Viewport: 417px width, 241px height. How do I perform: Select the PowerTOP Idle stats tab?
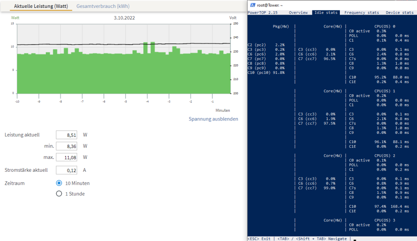point(326,13)
